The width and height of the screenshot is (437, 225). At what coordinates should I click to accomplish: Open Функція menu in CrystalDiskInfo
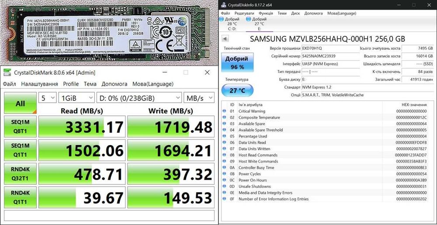click(266, 13)
